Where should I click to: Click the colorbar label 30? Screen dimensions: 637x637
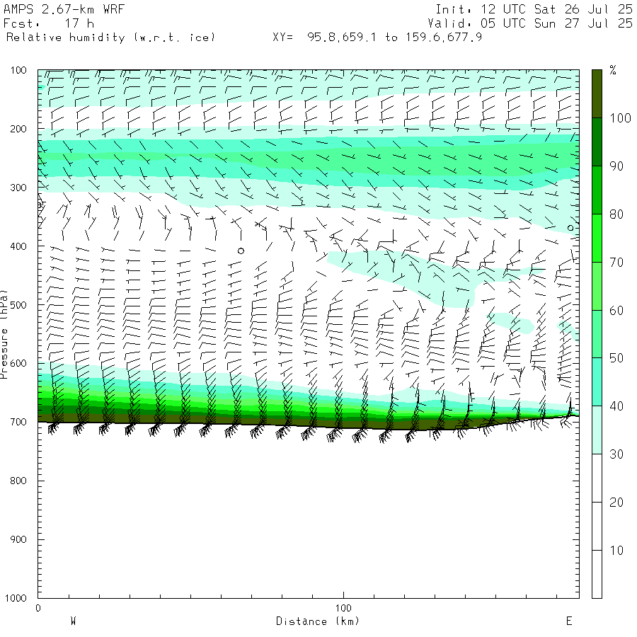pos(616,454)
